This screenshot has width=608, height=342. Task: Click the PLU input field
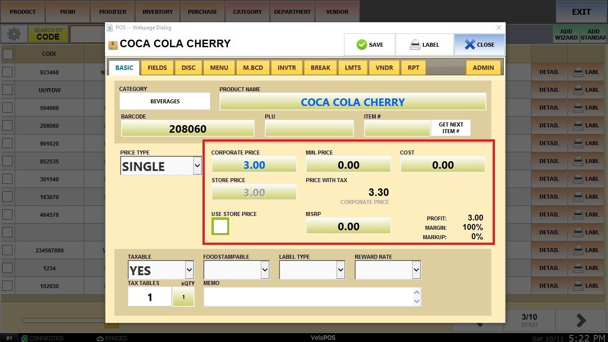pos(309,129)
